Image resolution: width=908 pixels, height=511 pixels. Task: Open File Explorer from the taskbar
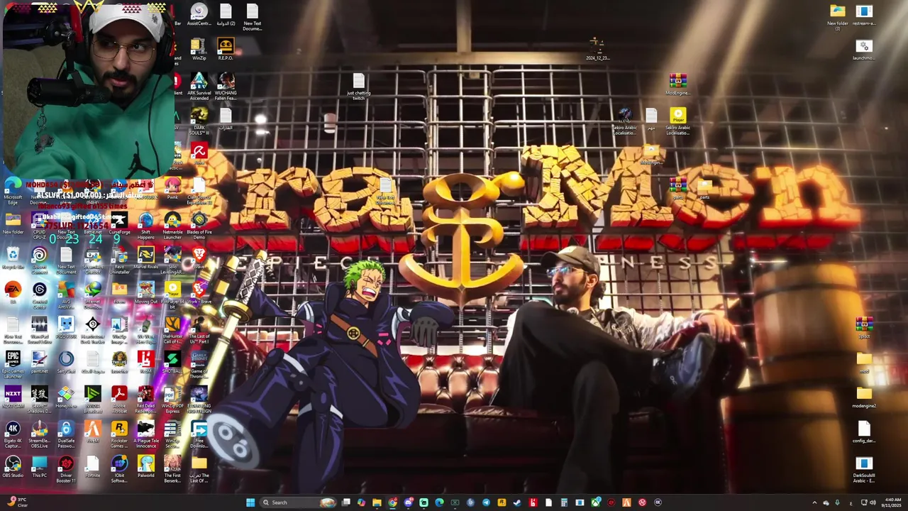(x=377, y=502)
